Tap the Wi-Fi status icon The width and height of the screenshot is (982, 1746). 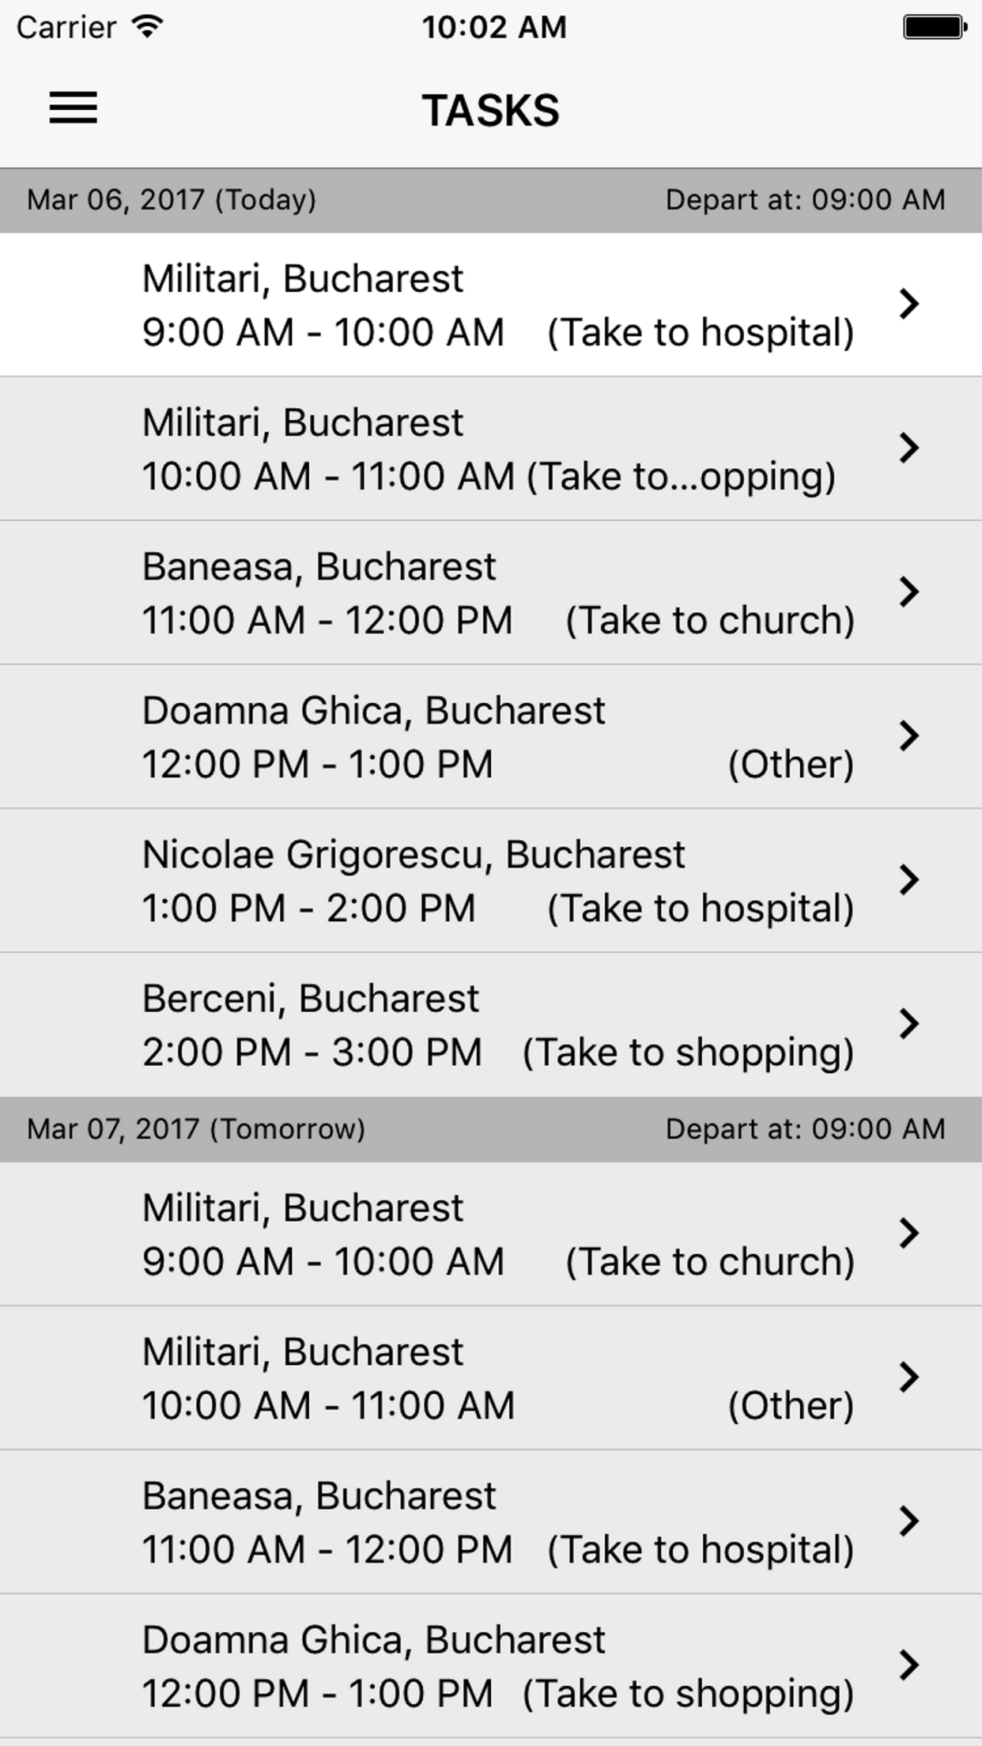(x=148, y=27)
